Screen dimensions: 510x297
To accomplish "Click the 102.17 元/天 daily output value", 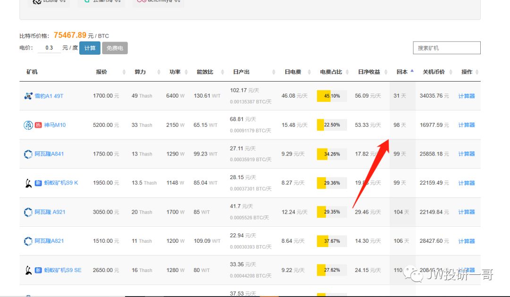I will [245, 90].
